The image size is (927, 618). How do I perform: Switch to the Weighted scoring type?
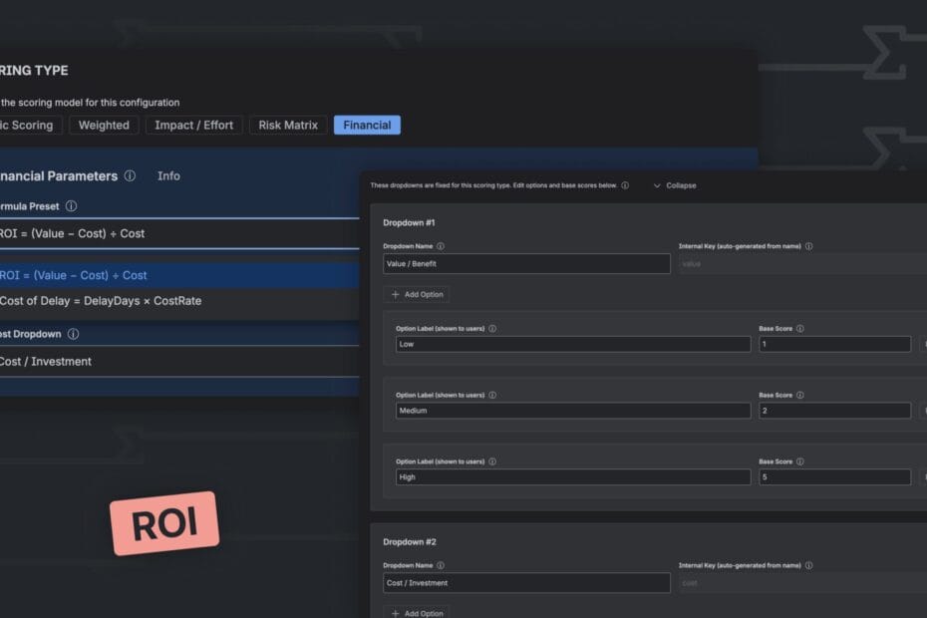click(x=104, y=126)
